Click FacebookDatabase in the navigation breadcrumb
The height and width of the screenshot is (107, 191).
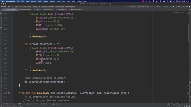[x=48, y=7]
